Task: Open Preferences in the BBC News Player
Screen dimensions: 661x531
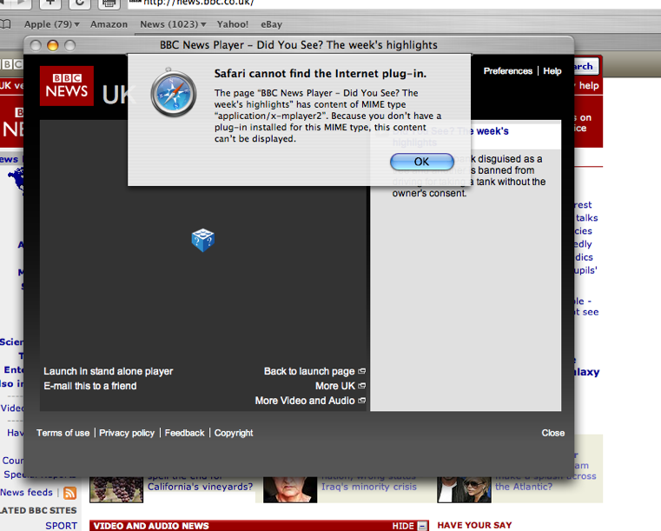Action: pyautogui.click(x=507, y=71)
